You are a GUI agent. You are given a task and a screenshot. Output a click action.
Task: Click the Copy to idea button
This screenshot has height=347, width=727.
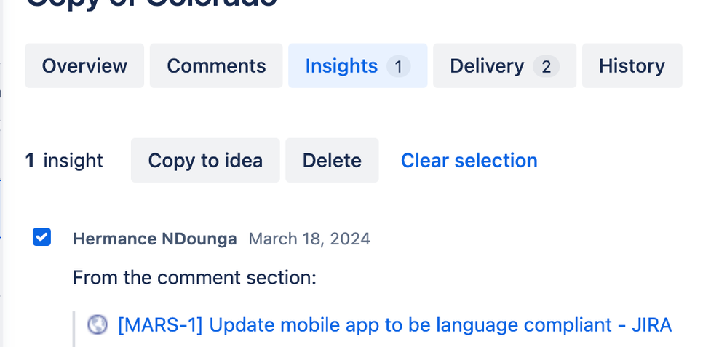tap(205, 160)
